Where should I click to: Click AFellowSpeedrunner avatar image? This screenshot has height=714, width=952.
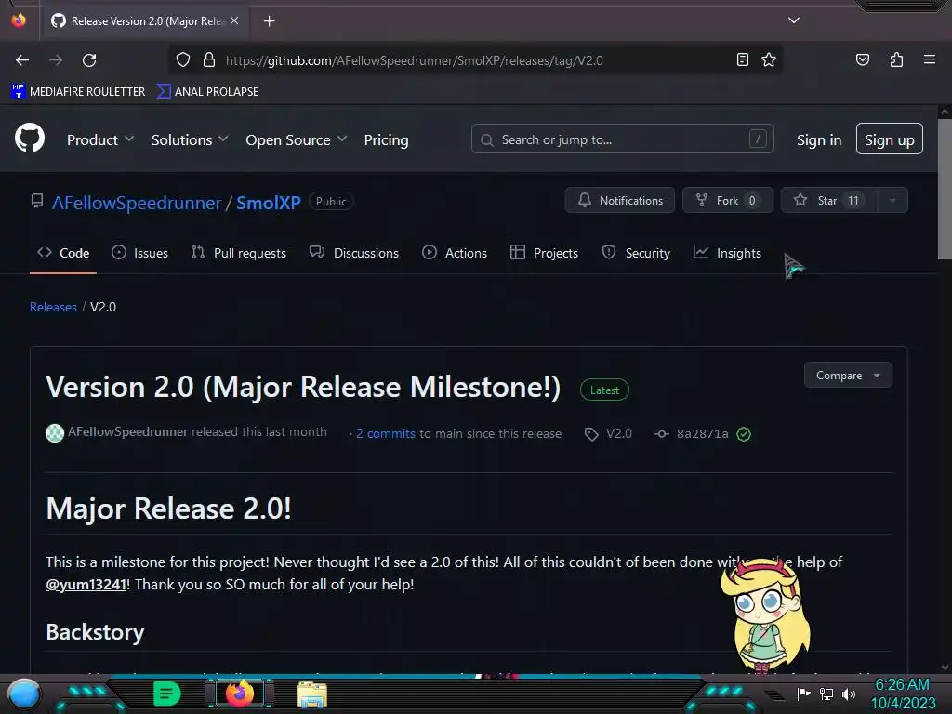[x=55, y=433]
